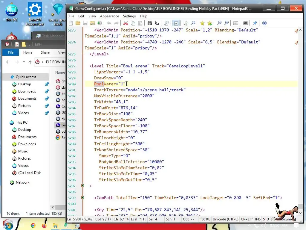
Task: Open the Appearance menu
Action: pyautogui.click(x=109, y=16)
